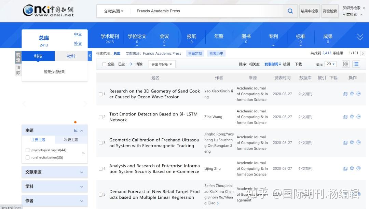
Task: Open 导出与分析 dropdown
Action: tap(162, 64)
